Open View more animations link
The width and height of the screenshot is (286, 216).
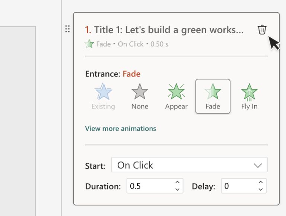(x=120, y=128)
